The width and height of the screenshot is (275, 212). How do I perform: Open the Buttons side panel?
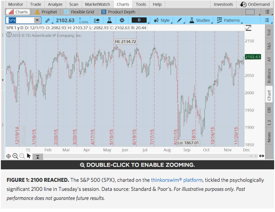tap(269, 76)
